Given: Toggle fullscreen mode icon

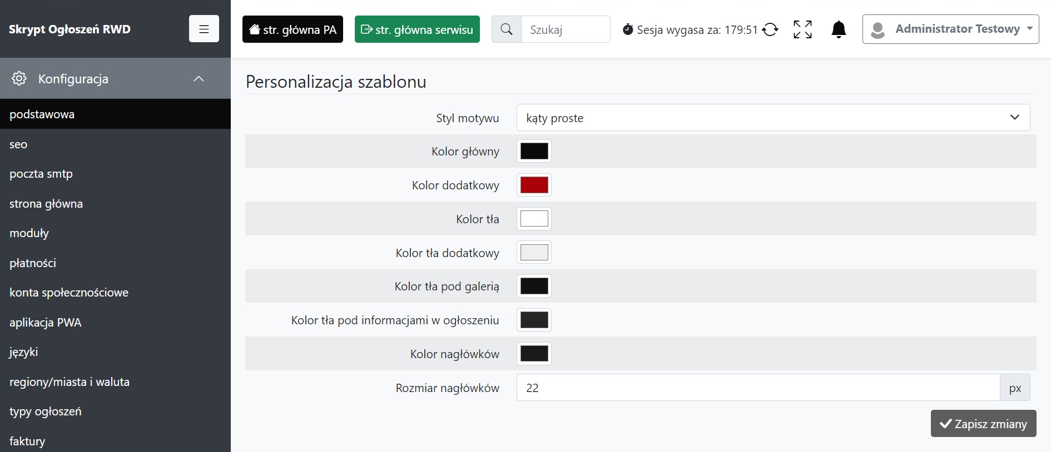Looking at the screenshot, I should click(802, 29).
